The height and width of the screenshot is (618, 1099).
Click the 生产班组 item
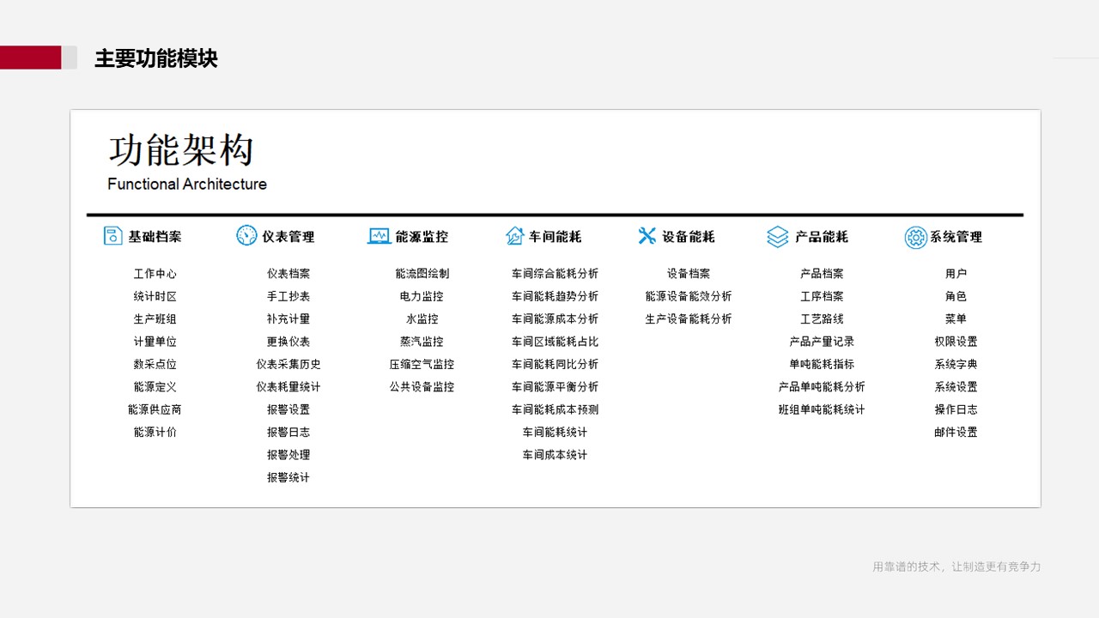tap(155, 319)
